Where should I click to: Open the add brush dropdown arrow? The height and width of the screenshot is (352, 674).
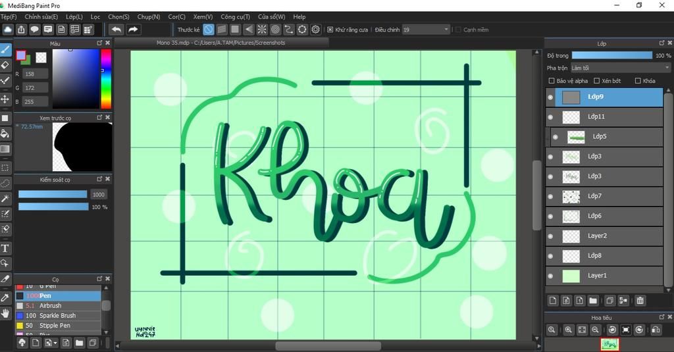coord(55,343)
